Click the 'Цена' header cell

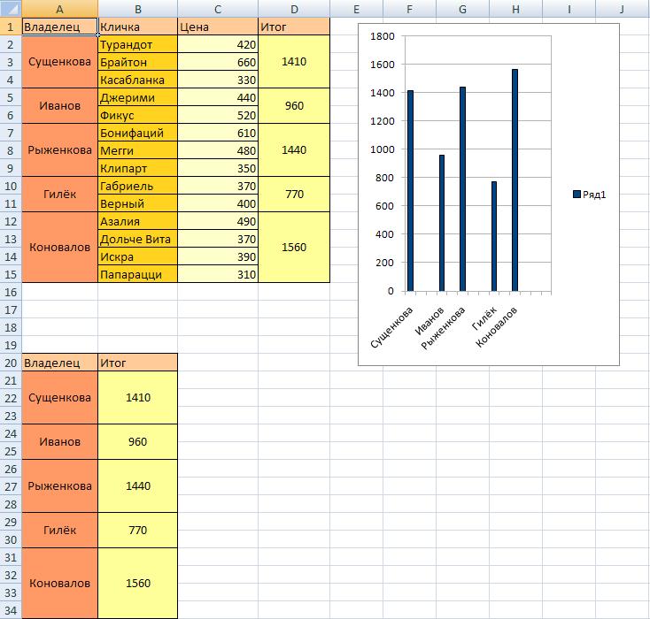(x=218, y=27)
